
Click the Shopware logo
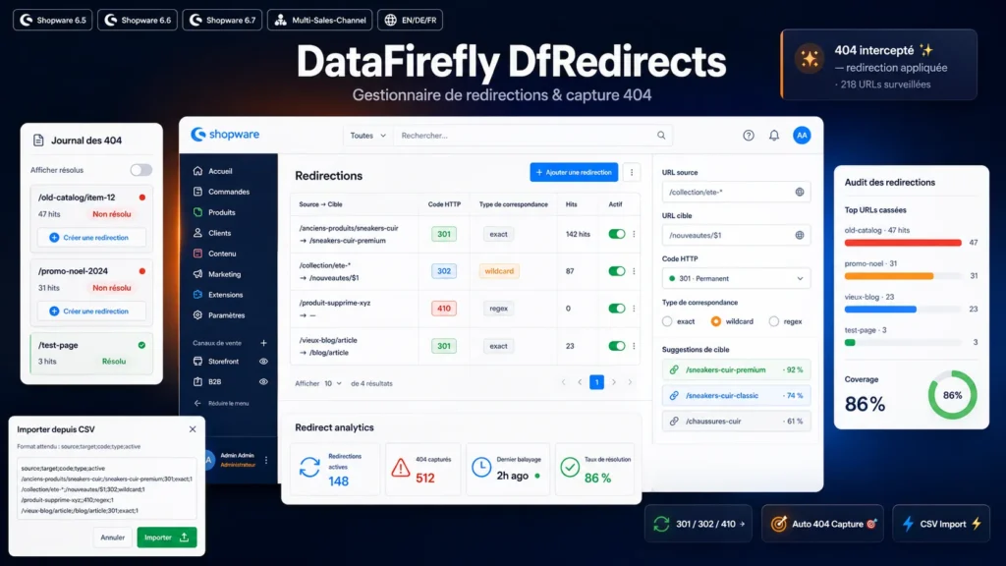coord(225,134)
